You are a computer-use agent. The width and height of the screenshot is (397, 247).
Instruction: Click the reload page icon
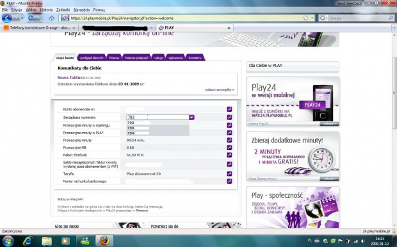pyautogui.click(x=31, y=18)
